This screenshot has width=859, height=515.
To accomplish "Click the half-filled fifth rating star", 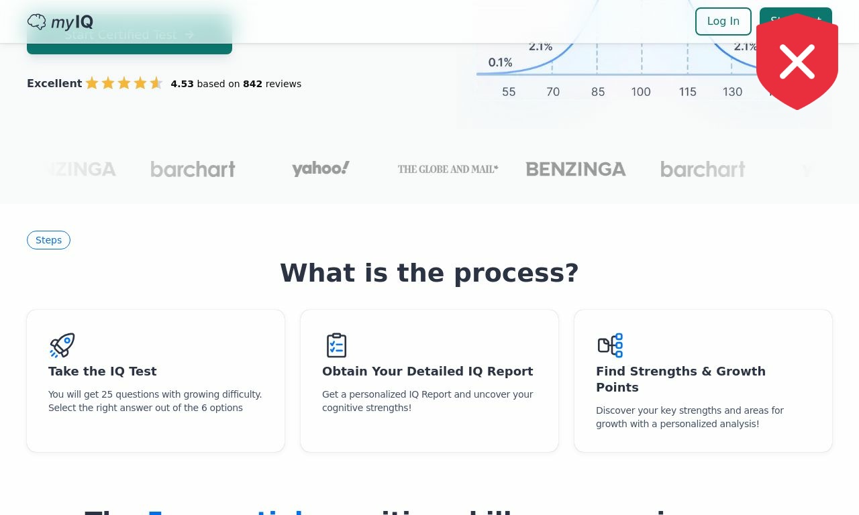I will 156,83.
